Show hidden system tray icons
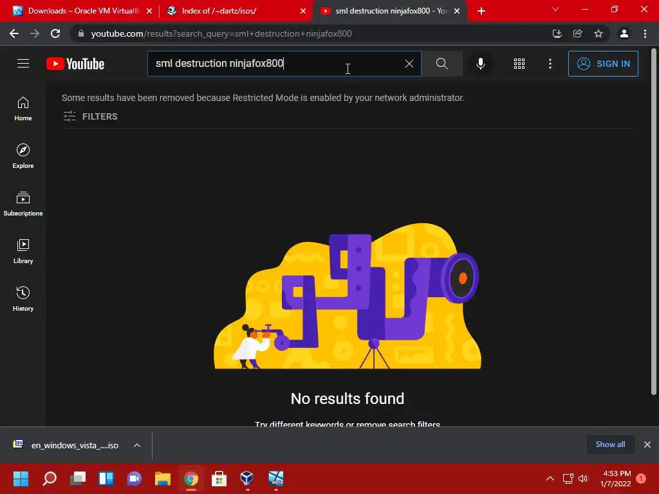 point(550,479)
